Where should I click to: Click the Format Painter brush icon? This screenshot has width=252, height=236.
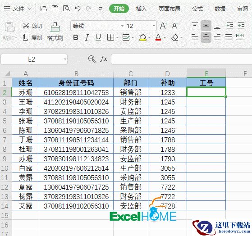click(55, 27)
